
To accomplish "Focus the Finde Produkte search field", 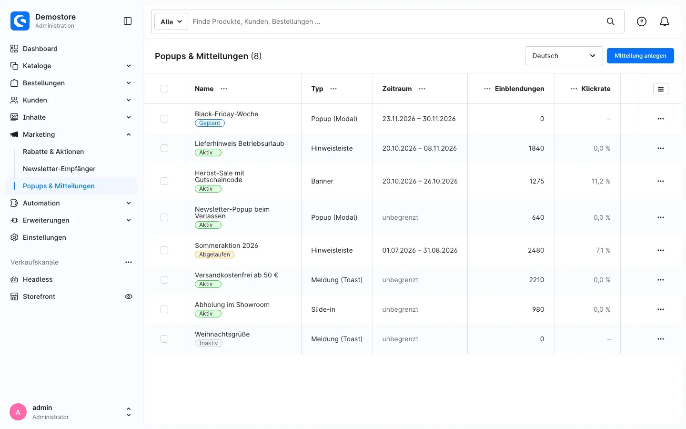I will [x=395, y=21].
